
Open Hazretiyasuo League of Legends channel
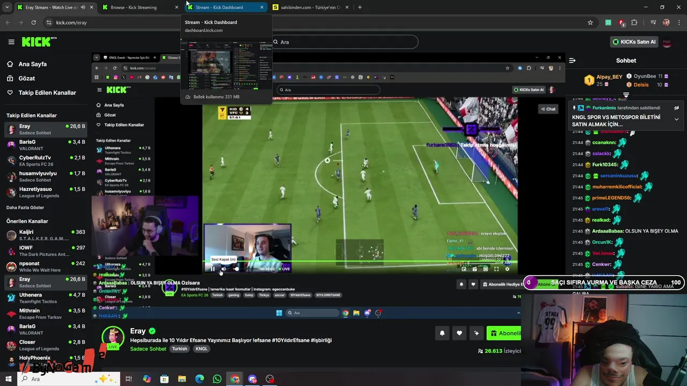45,192
